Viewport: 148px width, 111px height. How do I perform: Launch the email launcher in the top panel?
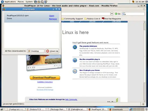pyautogui.click(x=39, y=2)
